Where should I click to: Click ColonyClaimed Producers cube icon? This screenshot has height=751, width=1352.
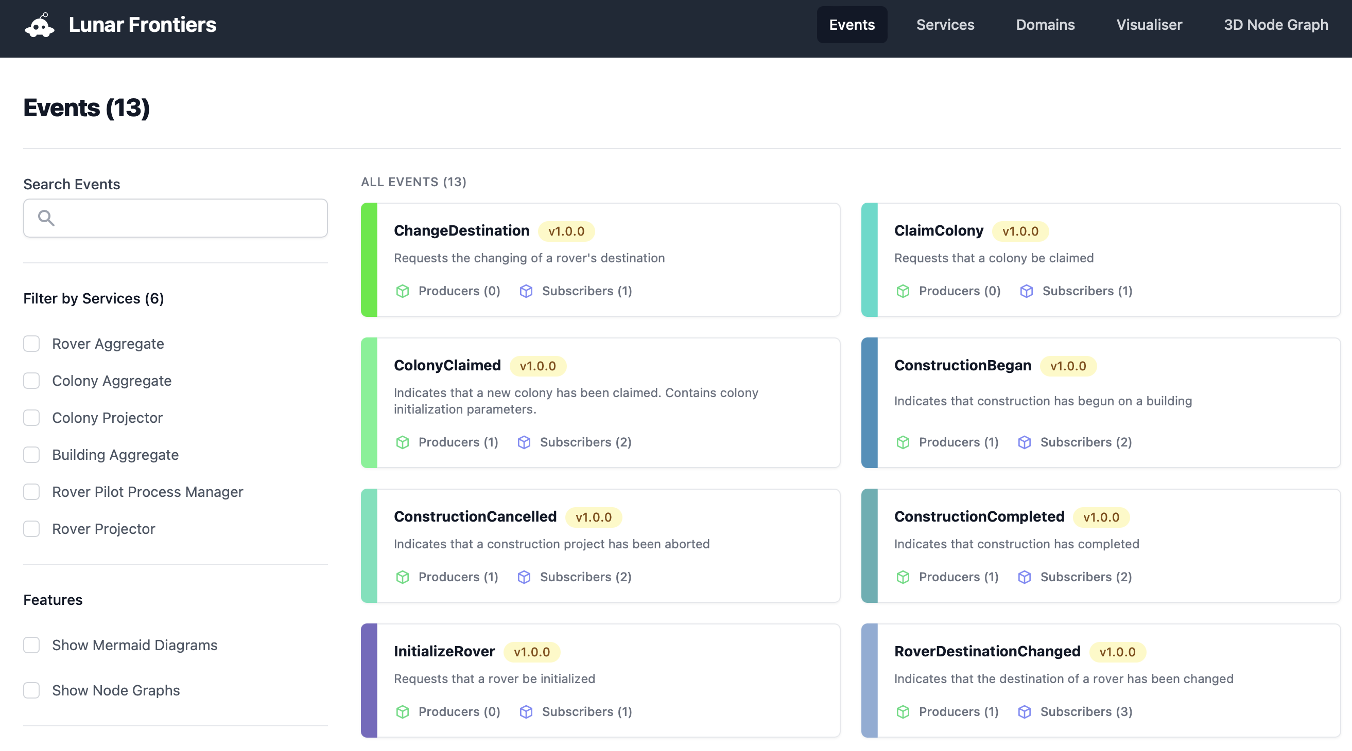click(x=402, y=442)
